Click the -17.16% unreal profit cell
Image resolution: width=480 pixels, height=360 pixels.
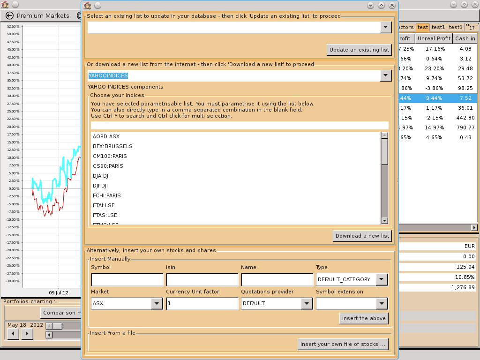434,49
